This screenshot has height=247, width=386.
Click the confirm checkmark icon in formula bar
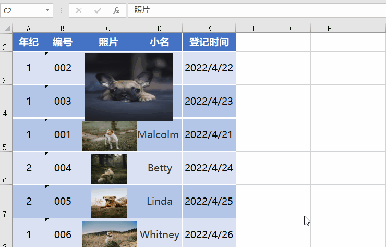98,10
